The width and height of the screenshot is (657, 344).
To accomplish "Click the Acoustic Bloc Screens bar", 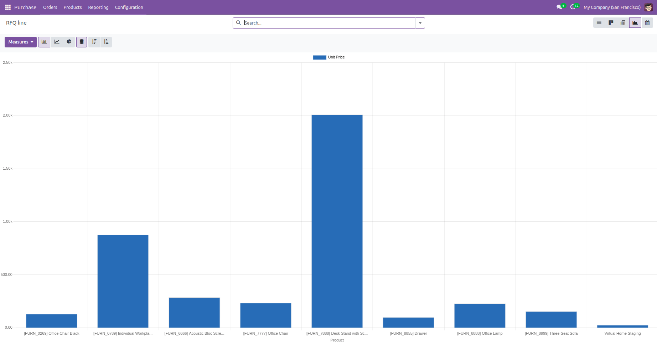I will click(x=194, y=313).
